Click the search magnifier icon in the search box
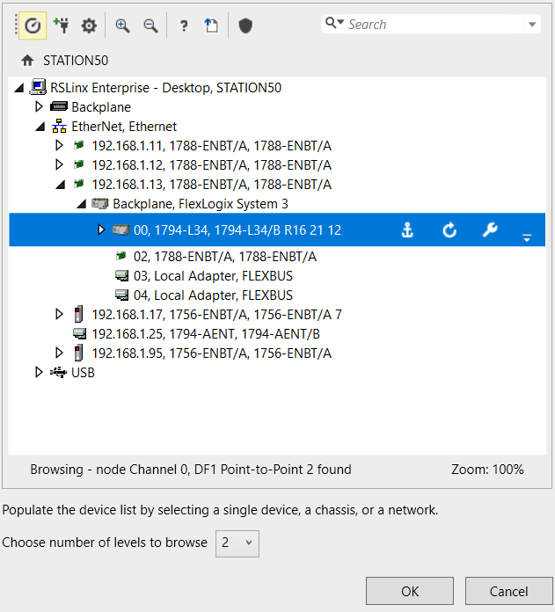The width and height of the screenshot is (555, 612). tap(331, 23)
